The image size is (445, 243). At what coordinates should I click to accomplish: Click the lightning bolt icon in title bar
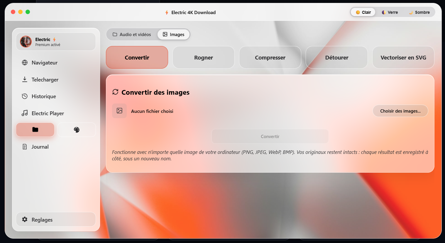coord(167,12)
